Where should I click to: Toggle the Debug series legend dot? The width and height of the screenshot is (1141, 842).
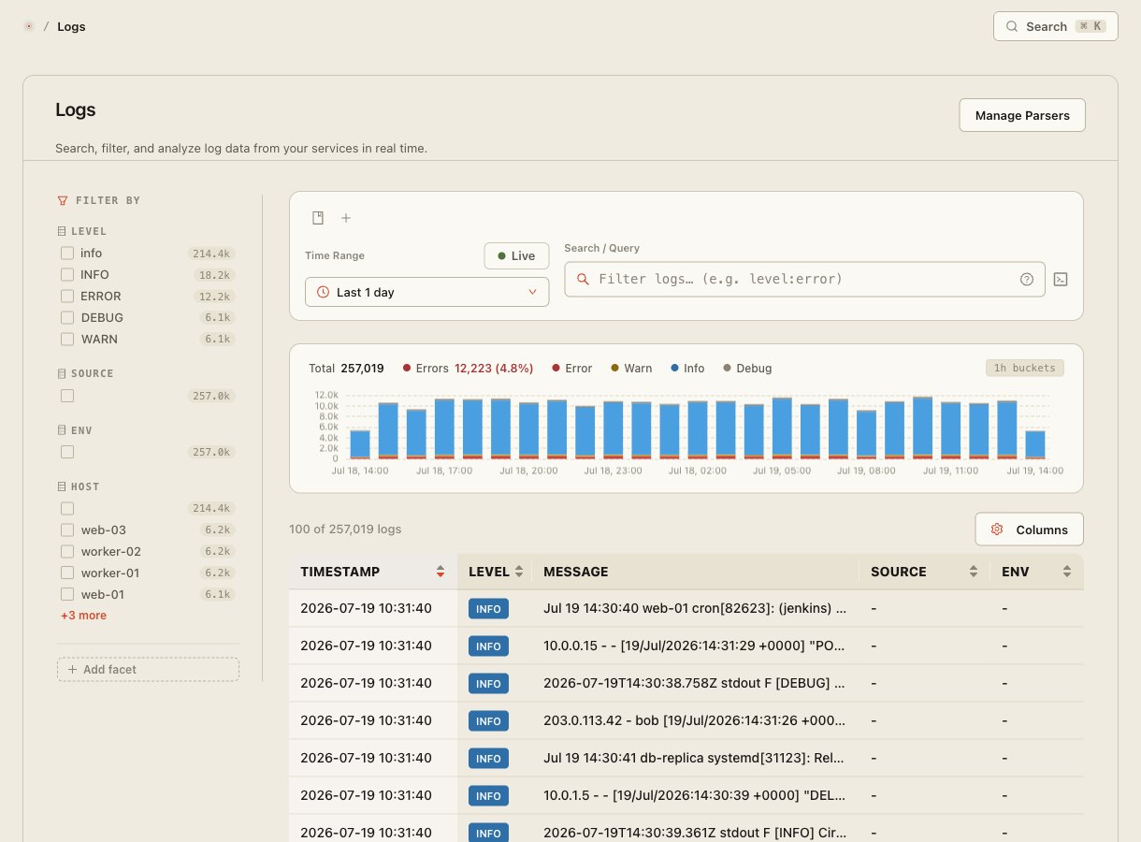pyautogui.click(x=727, y=369)
